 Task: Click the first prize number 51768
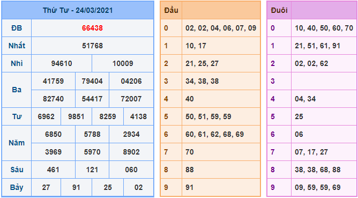tap(92, 46)
